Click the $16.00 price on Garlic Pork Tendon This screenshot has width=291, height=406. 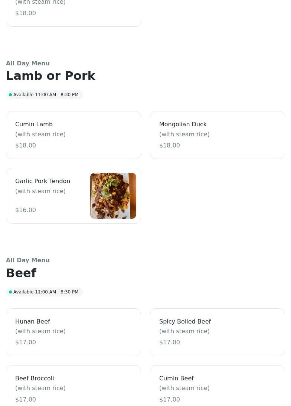pyautogui.click(x=26, y=210)
